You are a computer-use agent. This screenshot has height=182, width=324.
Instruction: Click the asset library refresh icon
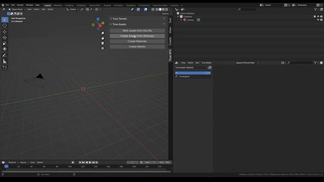[210, 67]
